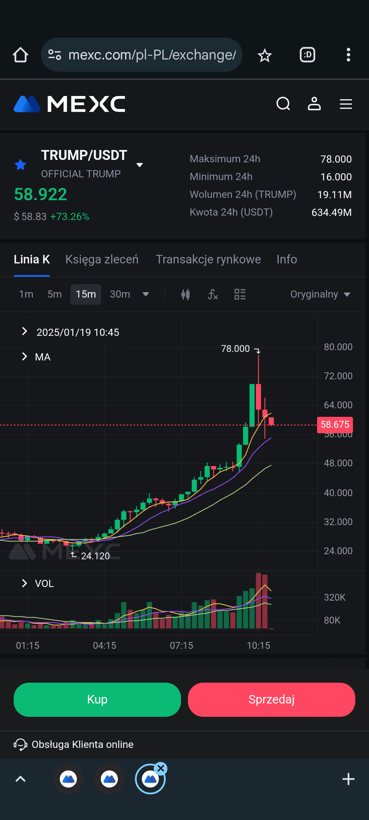The width and height of the screenshot is (369, 820).
Task: Switch to Transakcje rynkowe tab
Action: [x=208, y=260]
